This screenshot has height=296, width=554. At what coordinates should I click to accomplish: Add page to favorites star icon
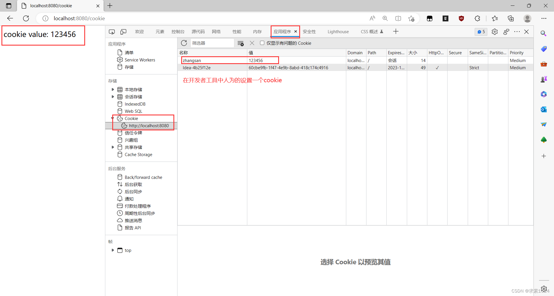point(411,18)
